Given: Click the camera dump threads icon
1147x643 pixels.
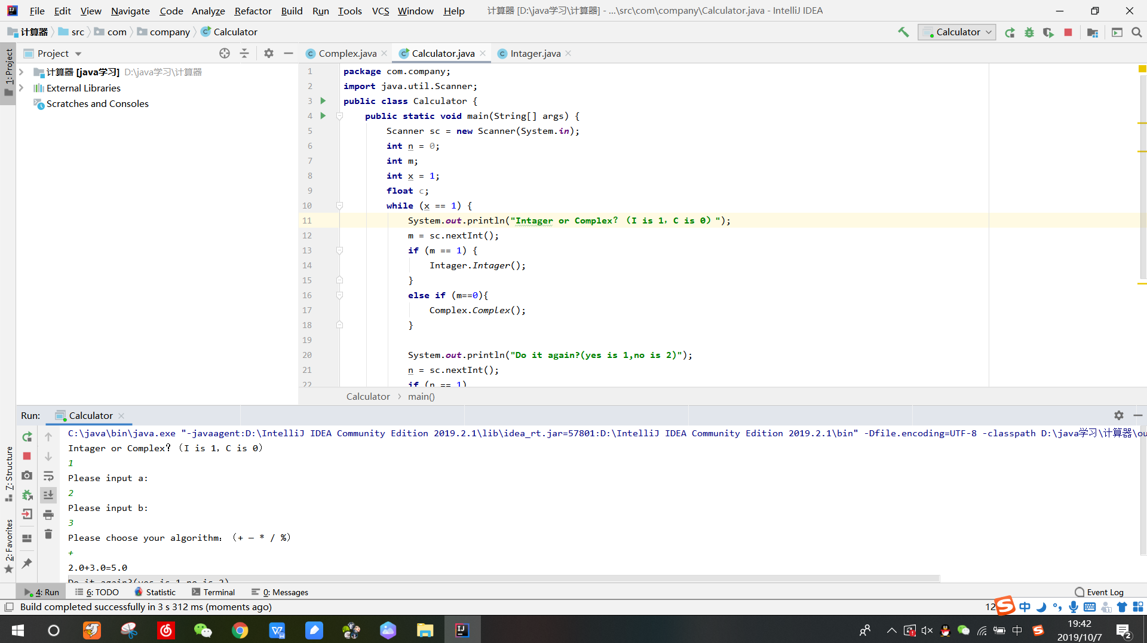Looking at the screenshot, I should pyautogui.click(x=27, y=476).
